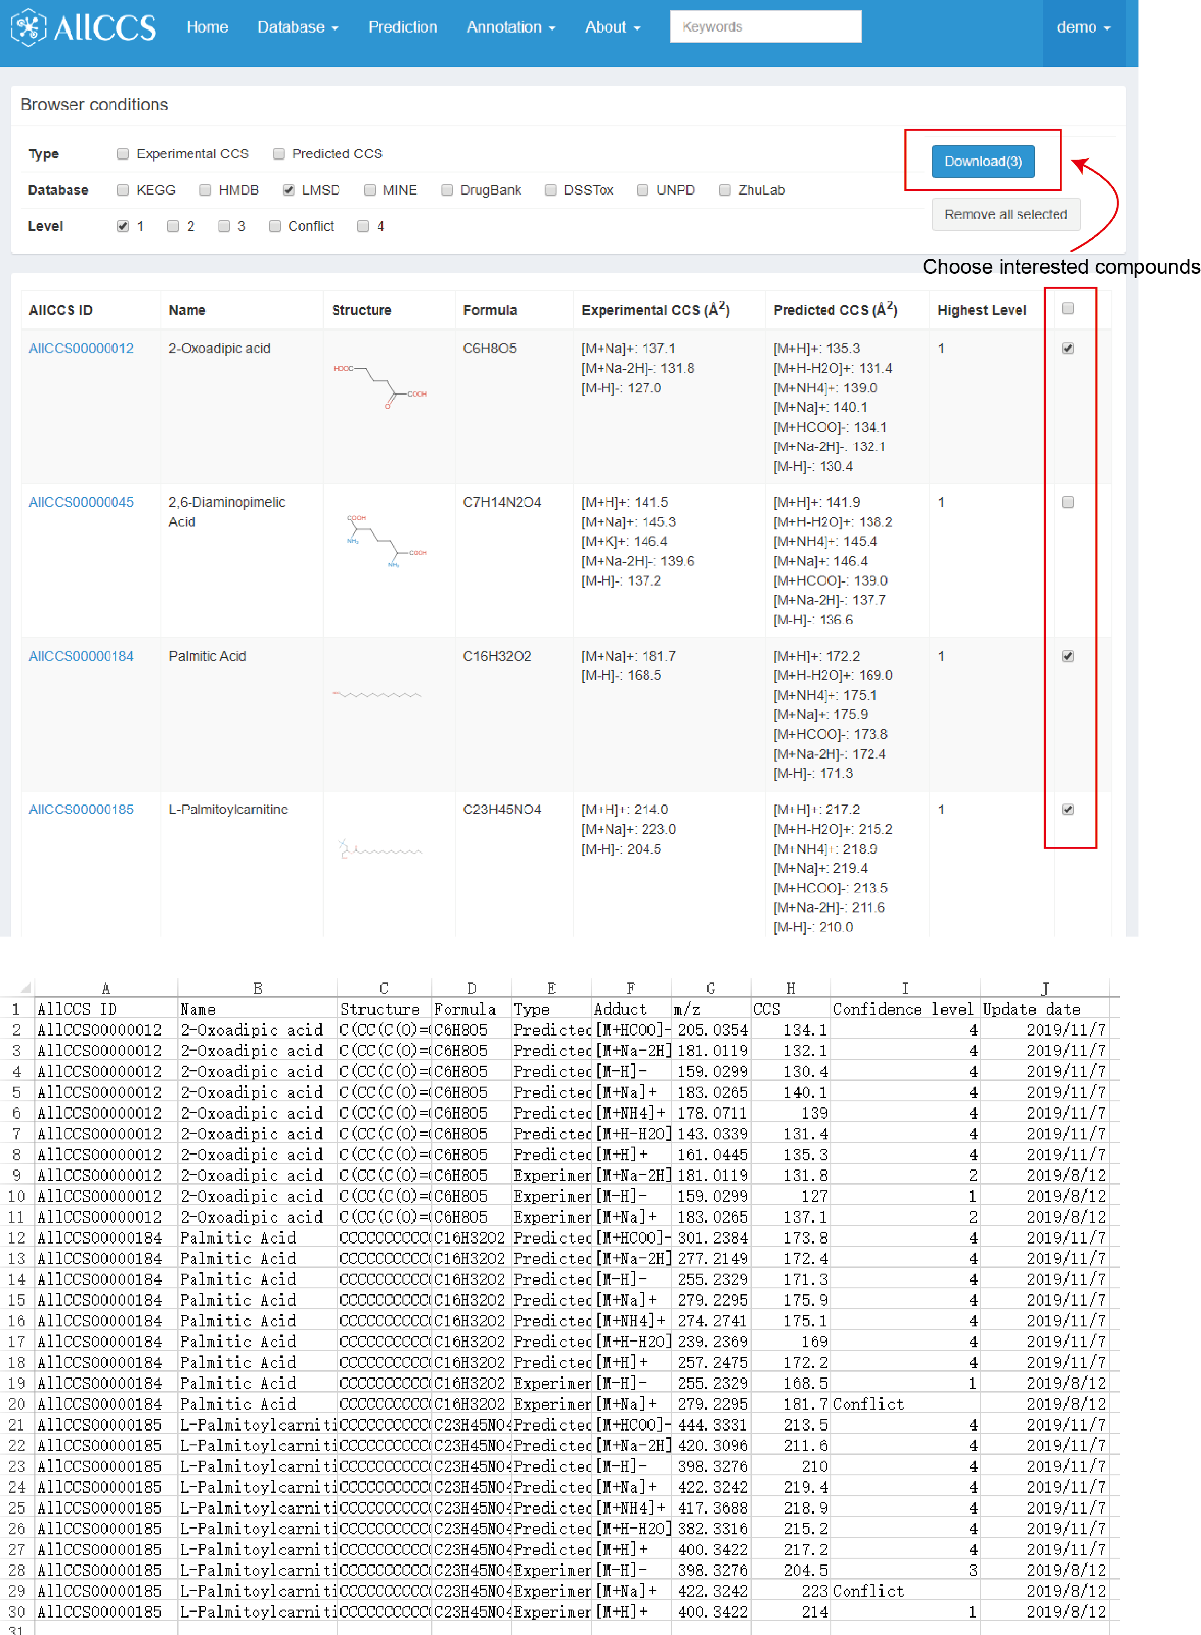The image size is (1201, 1635).
Task: Check the Level 3 filter
Action: click(224, 226)
